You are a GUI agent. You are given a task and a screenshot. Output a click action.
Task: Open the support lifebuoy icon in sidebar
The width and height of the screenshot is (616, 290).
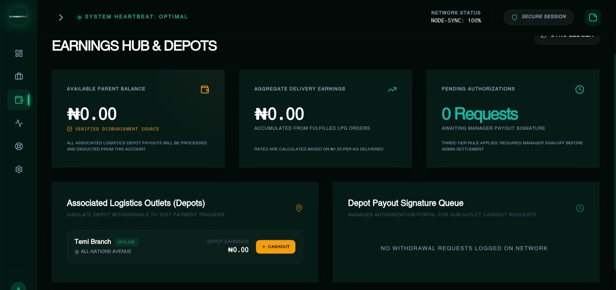pyautogui.click(x=19, y=146)
